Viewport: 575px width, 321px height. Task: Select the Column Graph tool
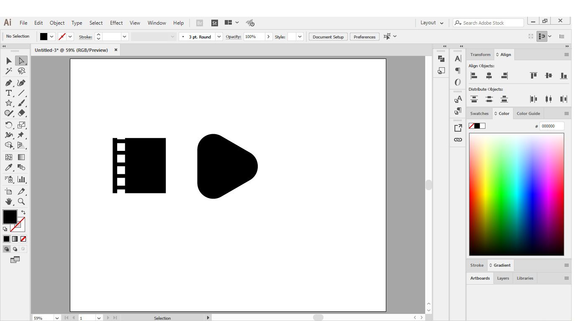[x=21, y=179]
